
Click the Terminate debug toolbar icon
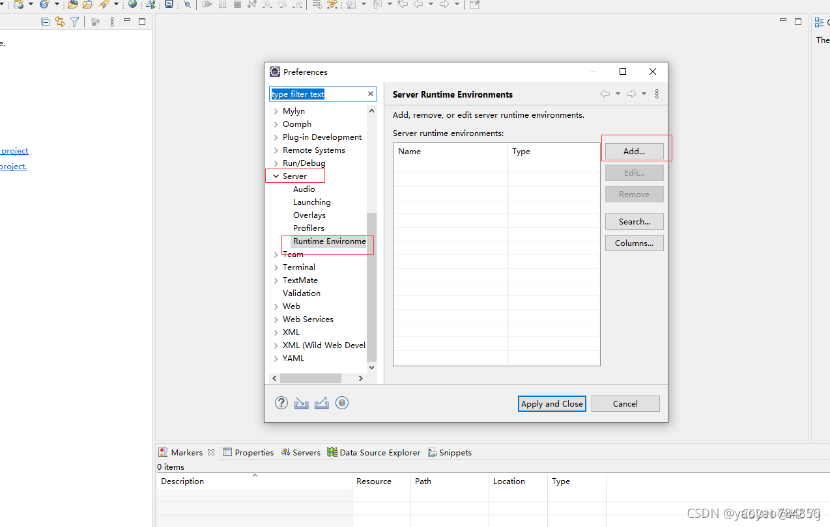(x=237, y=4)
